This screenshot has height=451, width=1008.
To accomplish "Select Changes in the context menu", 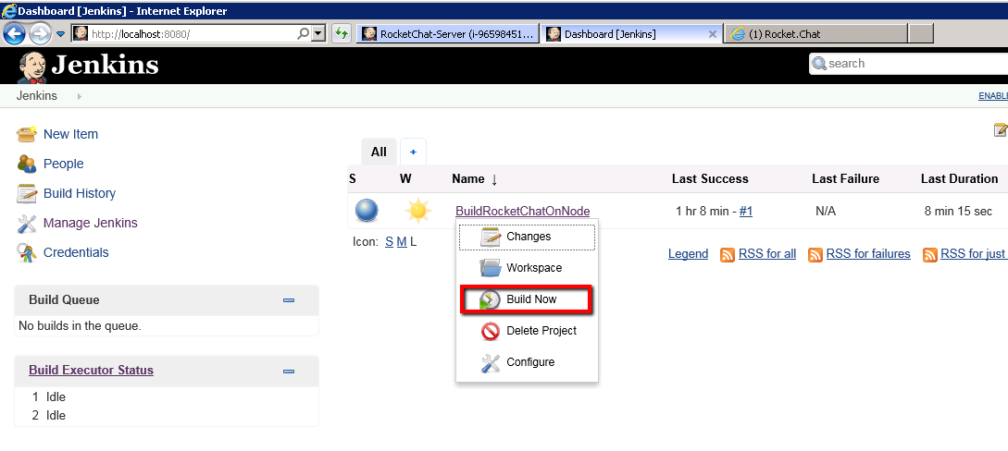I will click(x=529, y=237).
